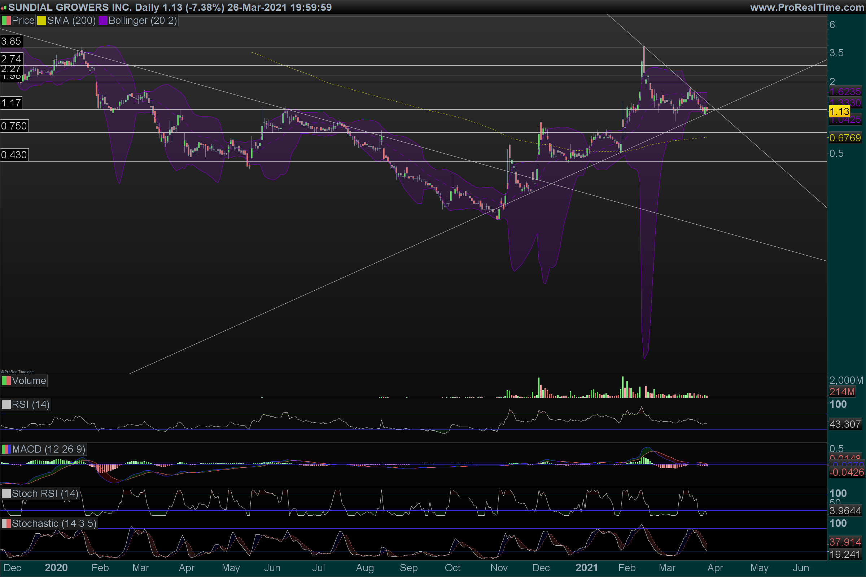The image size is (866, 577).
Task: Select the 0.750 support level label
Action: 14,126
